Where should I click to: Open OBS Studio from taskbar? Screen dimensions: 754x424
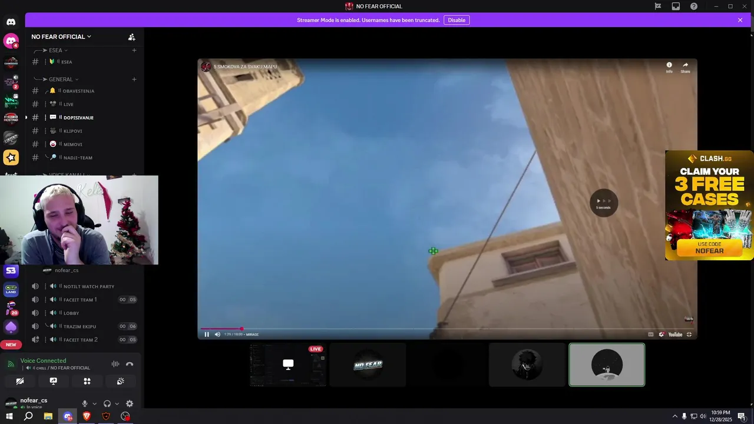coord(125,416)
